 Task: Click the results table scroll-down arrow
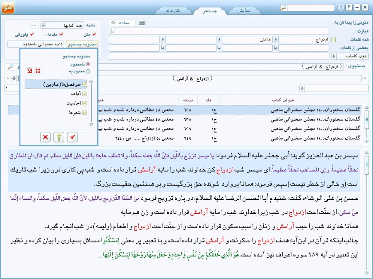tap(366, 141)
